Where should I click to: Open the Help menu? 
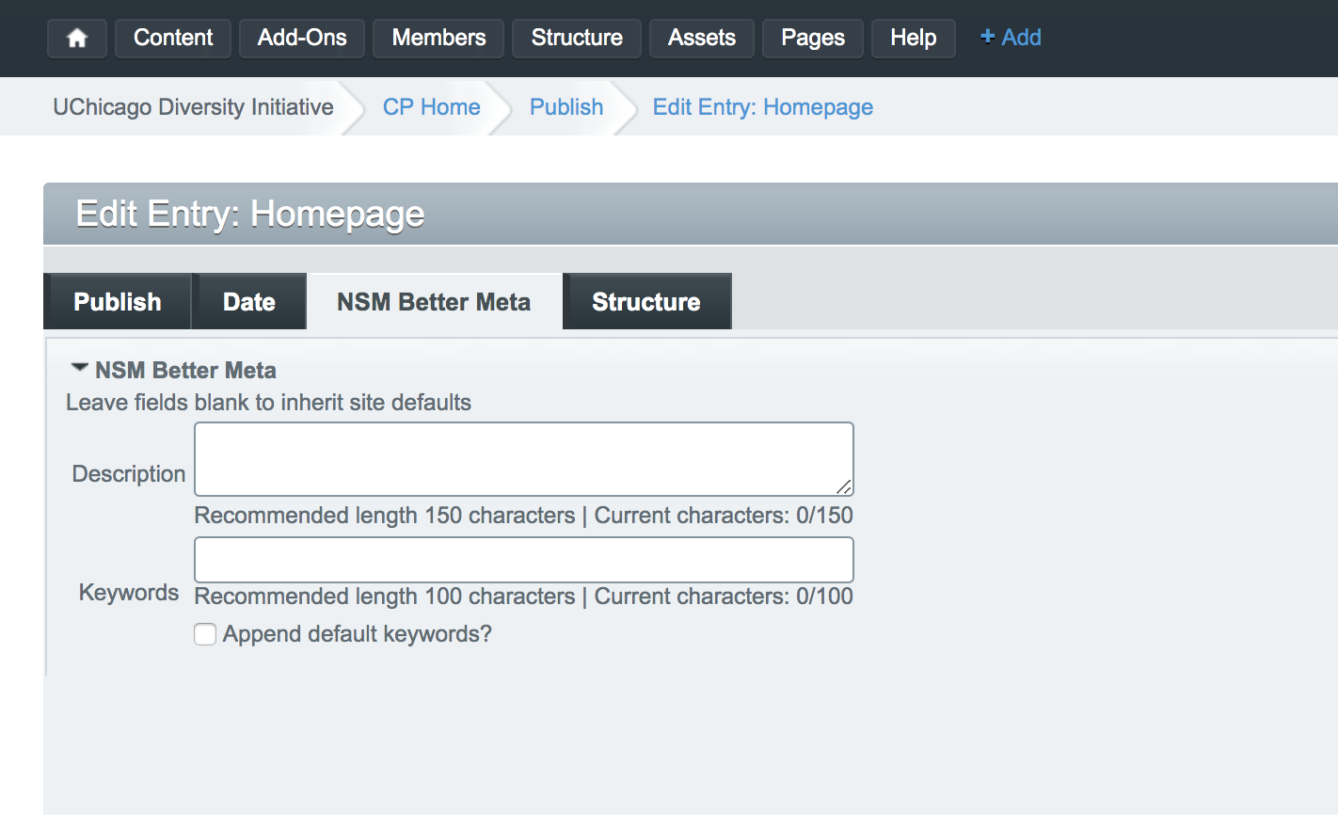[x=914, y=39]
